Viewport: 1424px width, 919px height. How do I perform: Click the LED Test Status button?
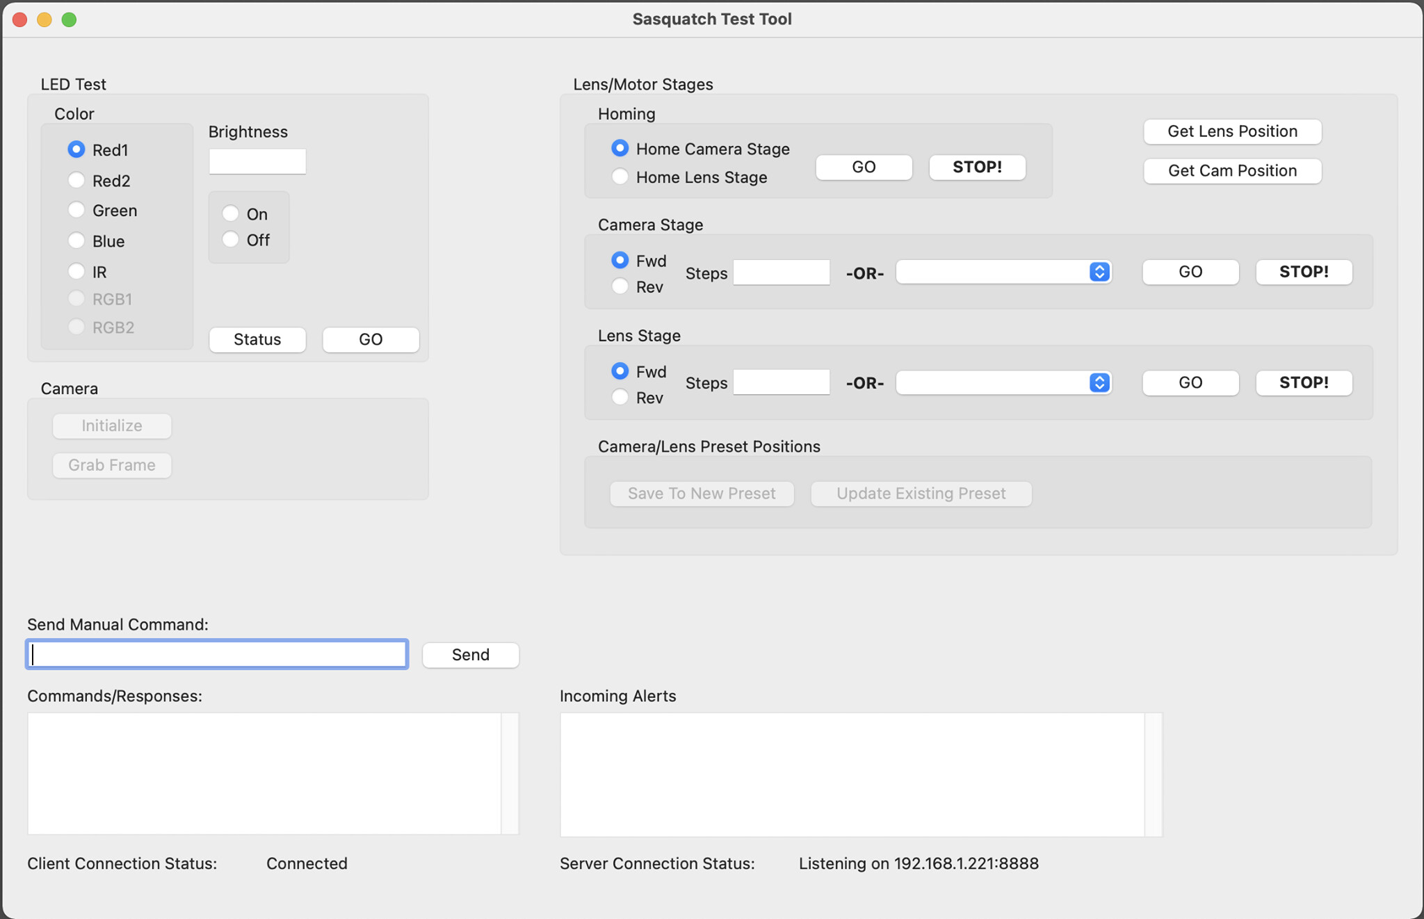(257, 339)
